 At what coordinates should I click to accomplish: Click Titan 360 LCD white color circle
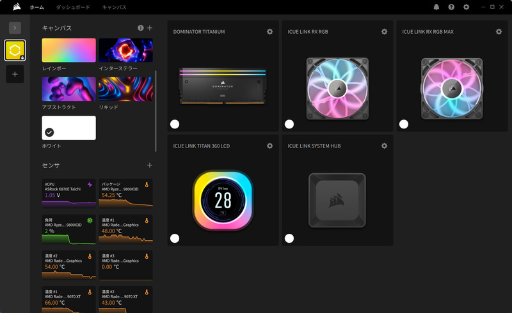tap(175, 238)
